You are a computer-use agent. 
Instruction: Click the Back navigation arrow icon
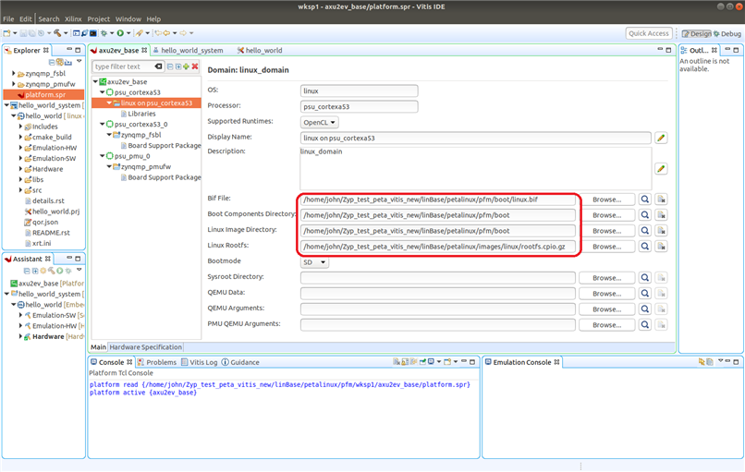click(166, 33)
